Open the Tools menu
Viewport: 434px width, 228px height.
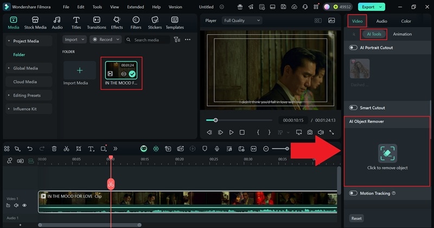(x=97, y=7)
